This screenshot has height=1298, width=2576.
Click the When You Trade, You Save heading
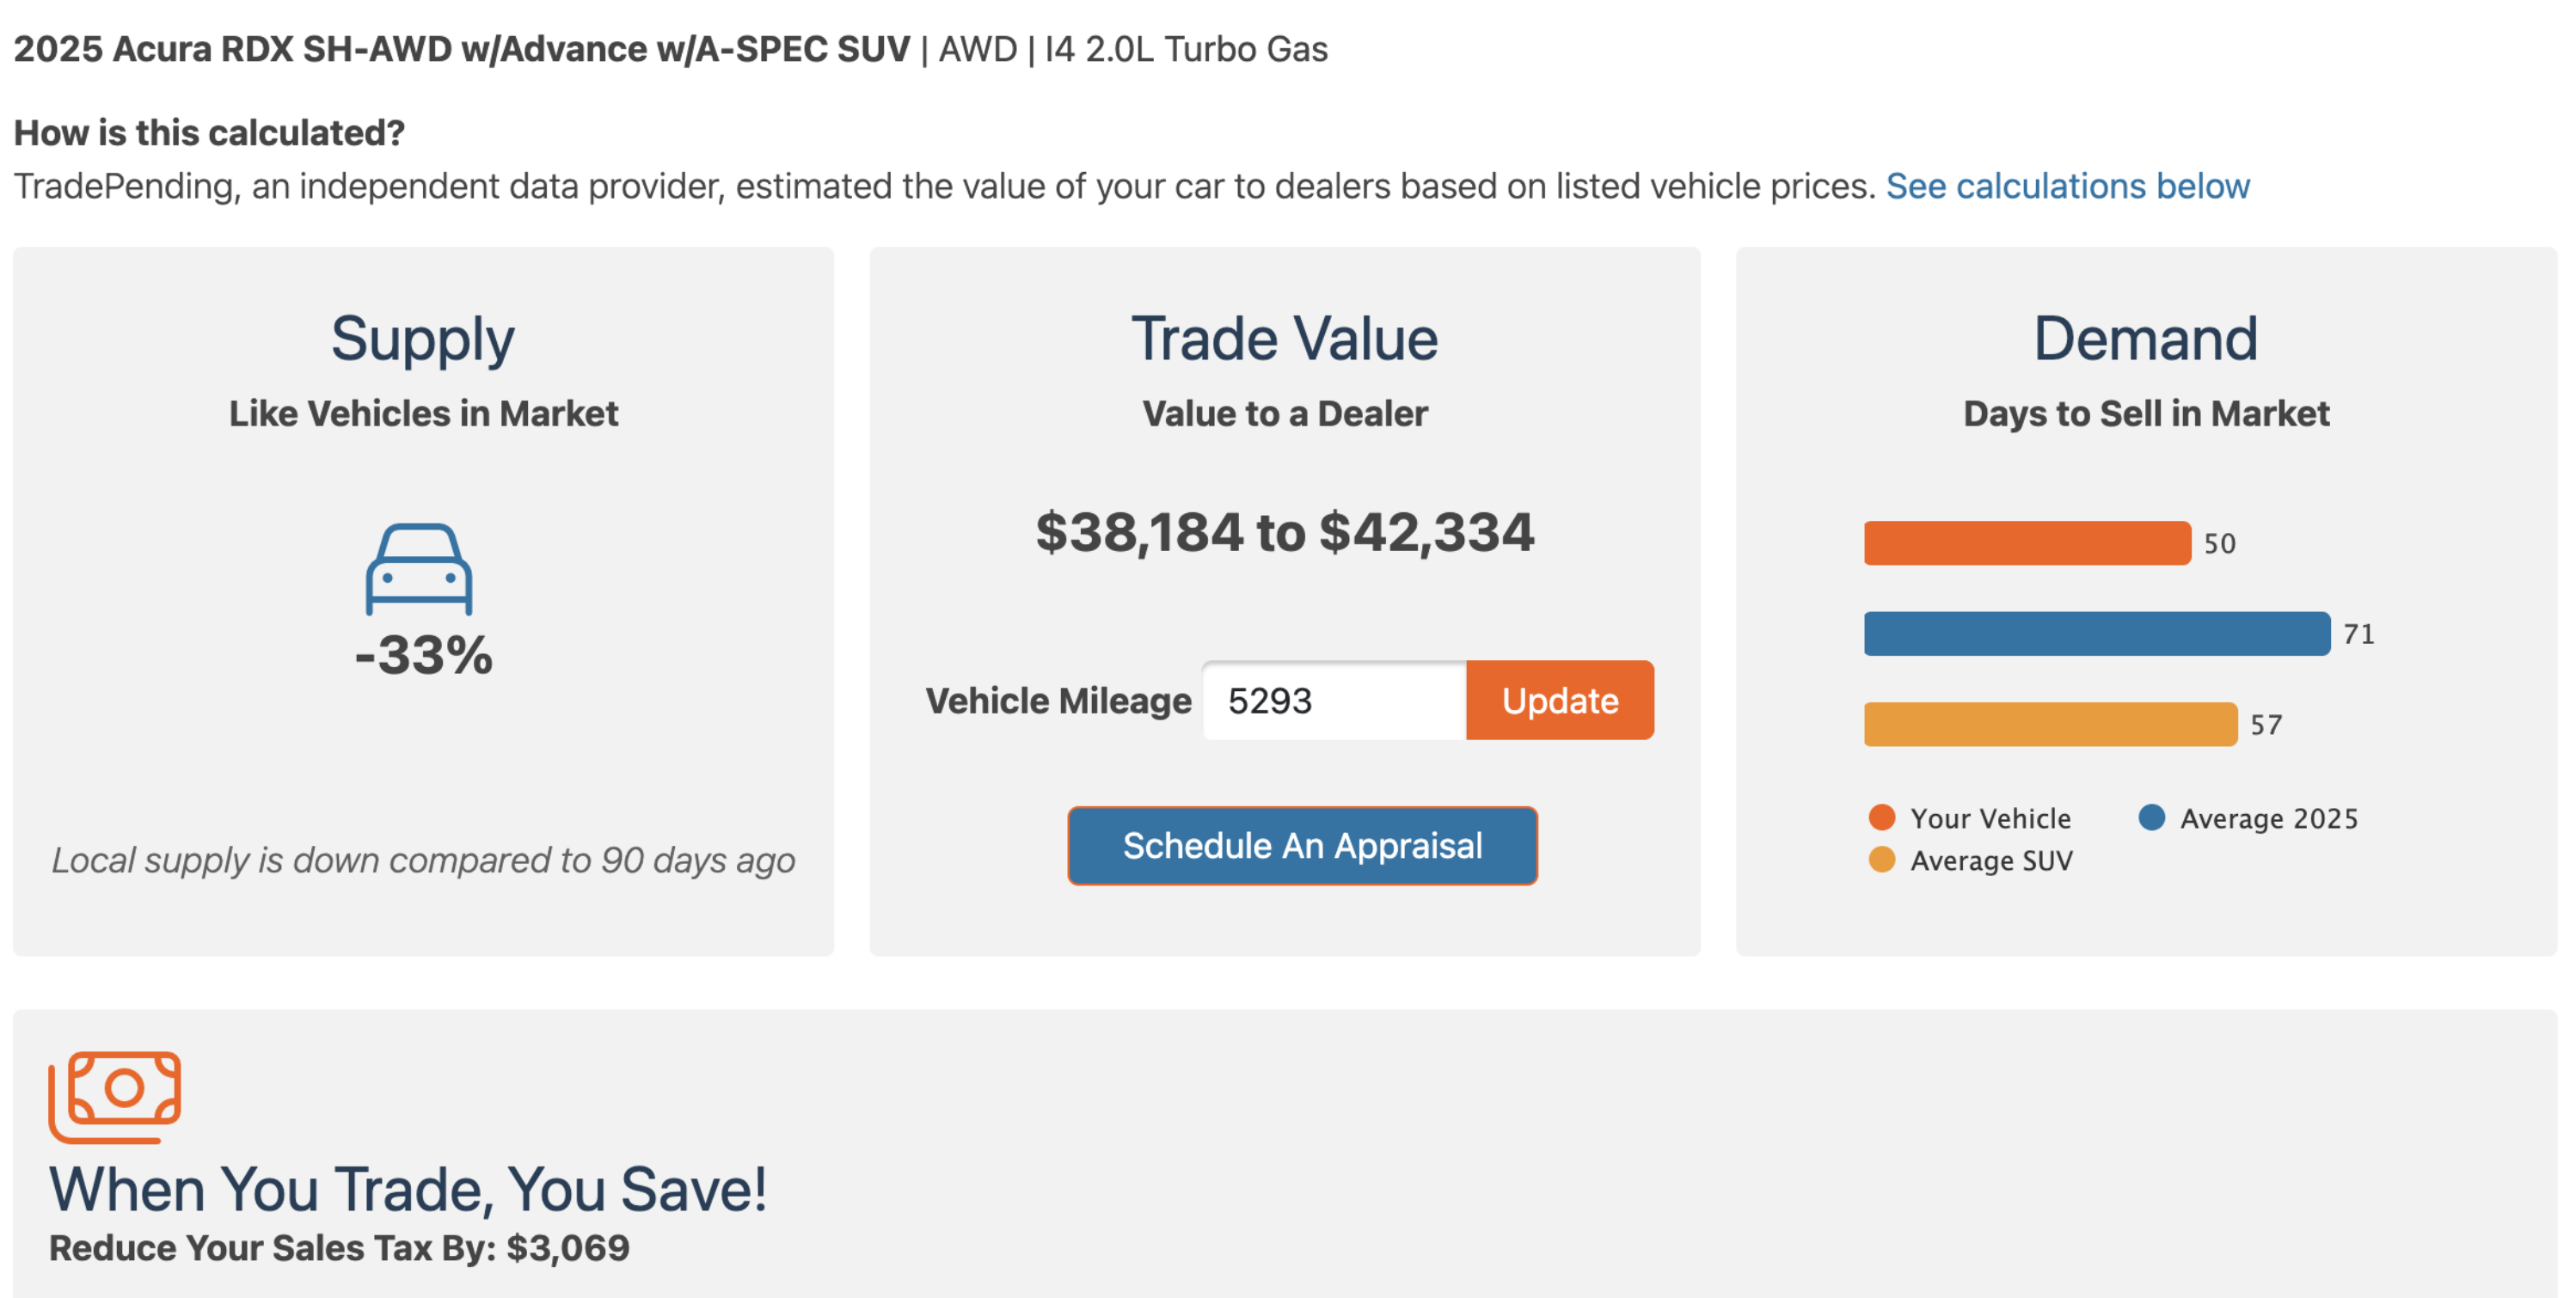point(408,1190)
